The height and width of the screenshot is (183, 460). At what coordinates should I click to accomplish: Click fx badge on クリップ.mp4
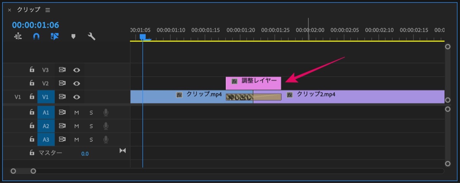(179, 95)
